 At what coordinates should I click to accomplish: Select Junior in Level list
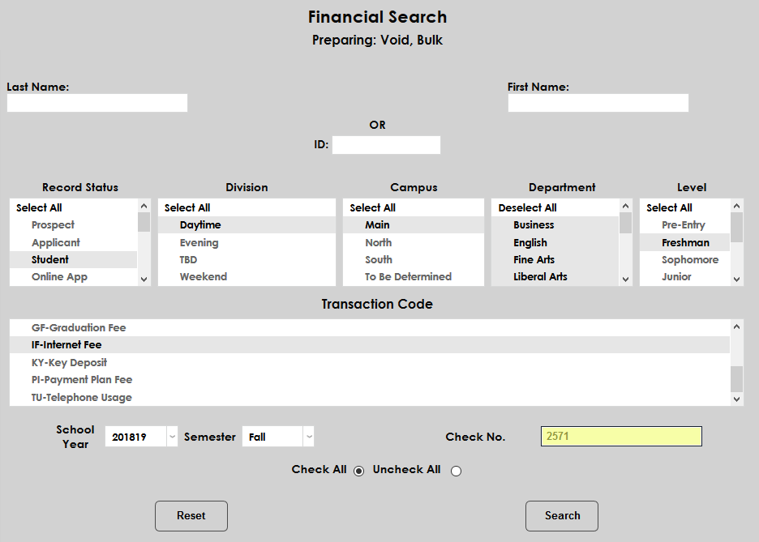point(685,277)
